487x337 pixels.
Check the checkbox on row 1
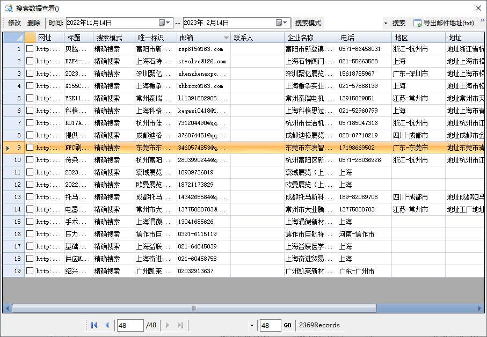pos(30,48)
